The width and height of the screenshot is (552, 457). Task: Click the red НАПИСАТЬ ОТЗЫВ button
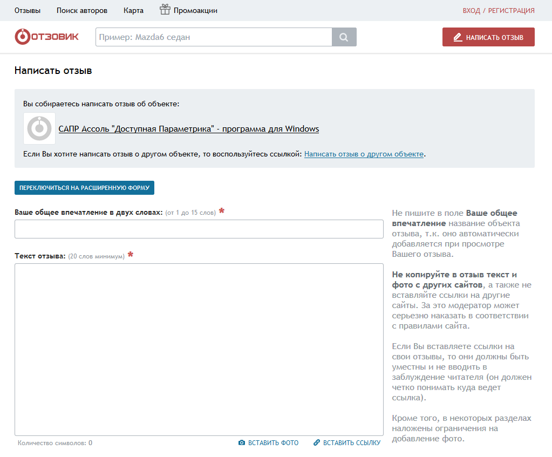click(x=488, y=37)
